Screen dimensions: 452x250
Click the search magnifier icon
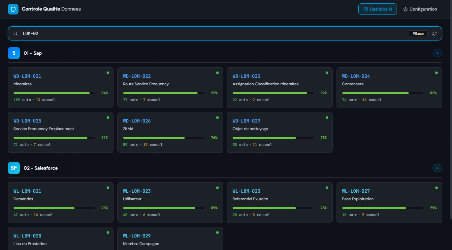[16, 34]
